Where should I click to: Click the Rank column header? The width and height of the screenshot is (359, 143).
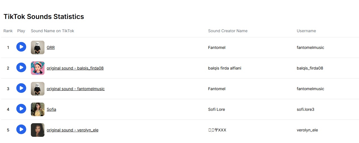[8, 31]
